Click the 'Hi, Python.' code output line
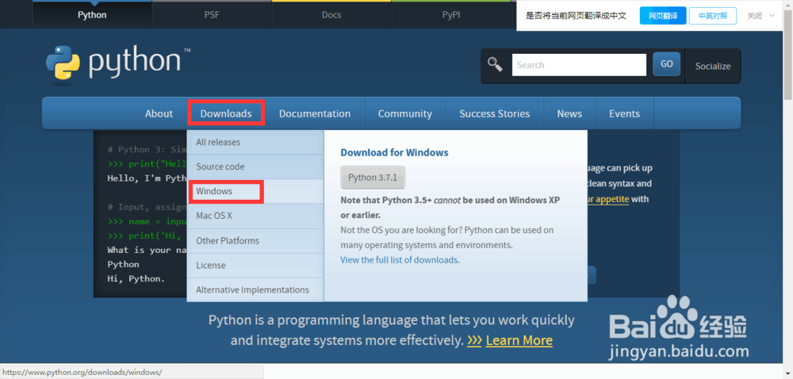 tap(136, 278)
